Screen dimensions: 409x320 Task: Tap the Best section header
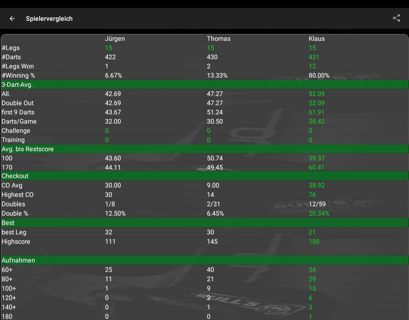(8, 223)
